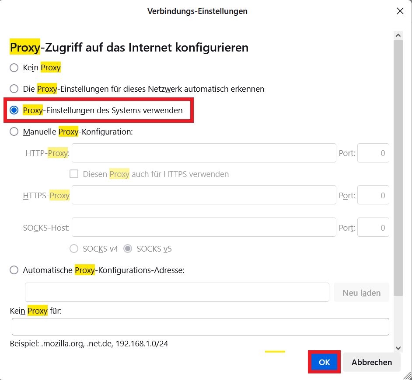
Task: Select the SOCKS v4 radio button
Action: [x=74, y=249]
